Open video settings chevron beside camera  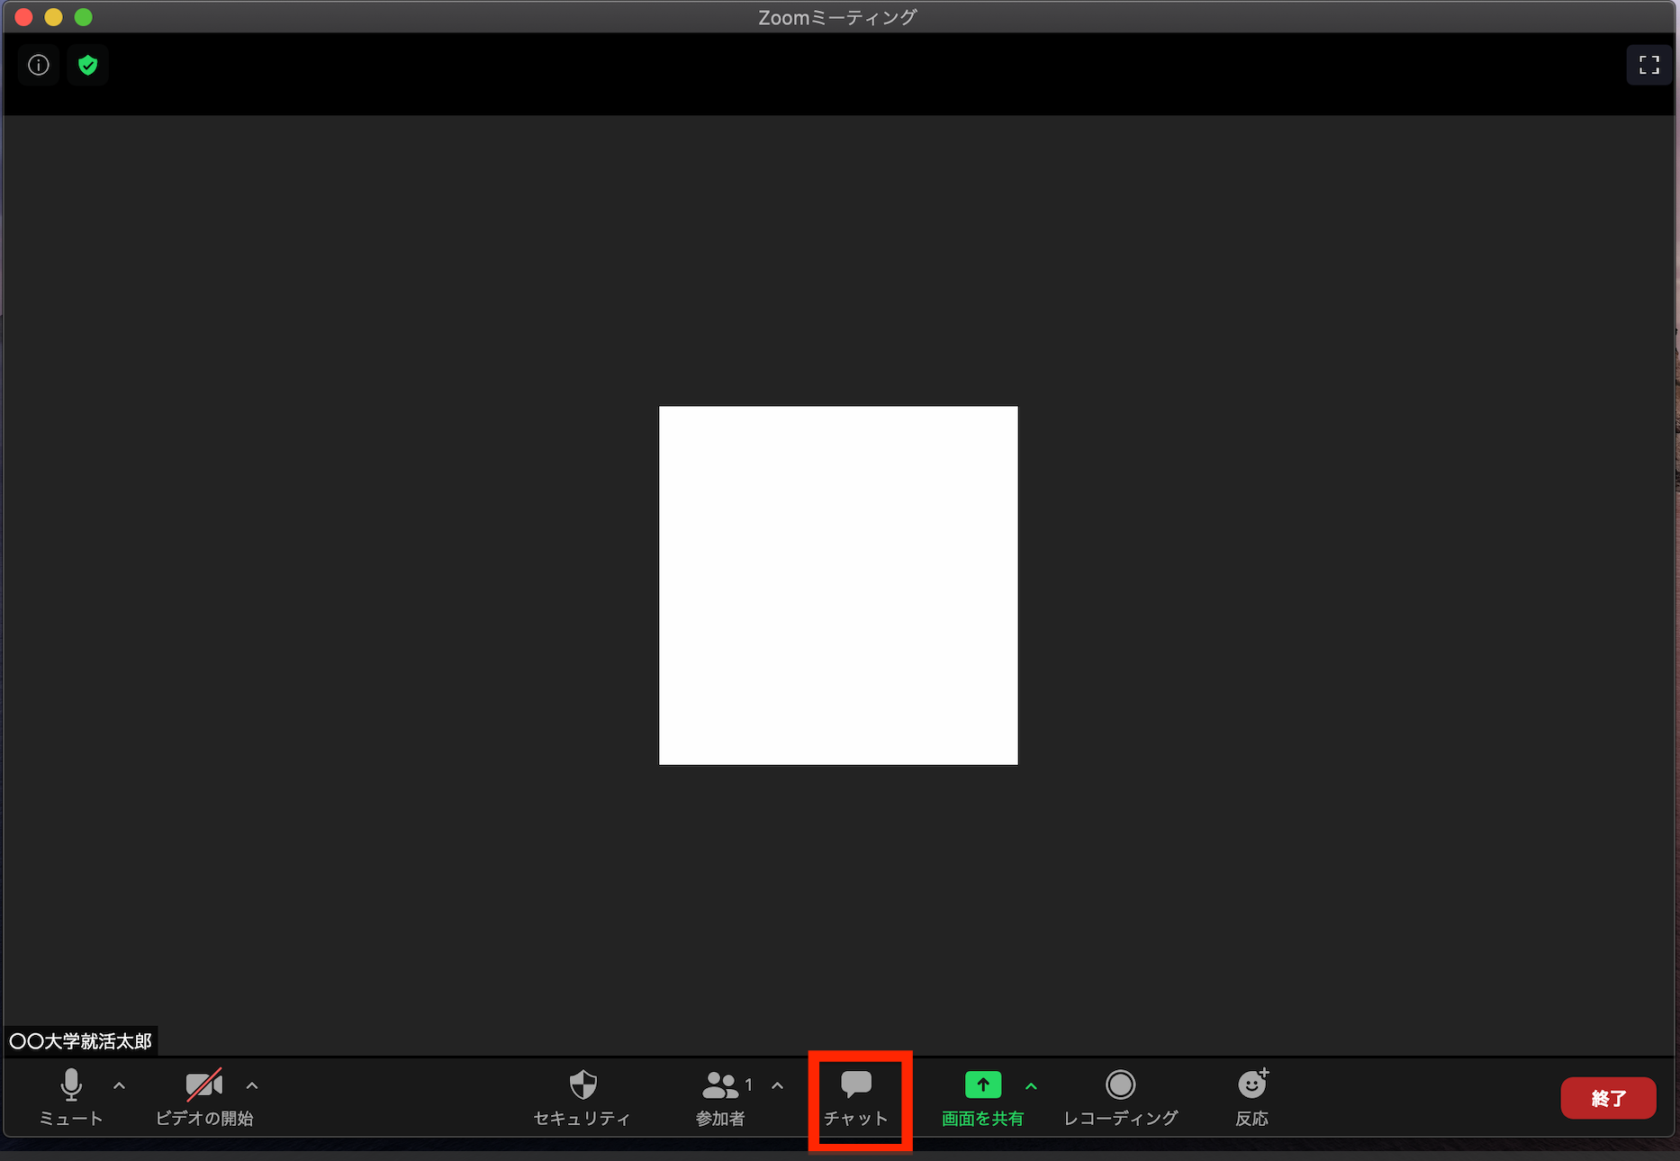tap(252, 1086)
